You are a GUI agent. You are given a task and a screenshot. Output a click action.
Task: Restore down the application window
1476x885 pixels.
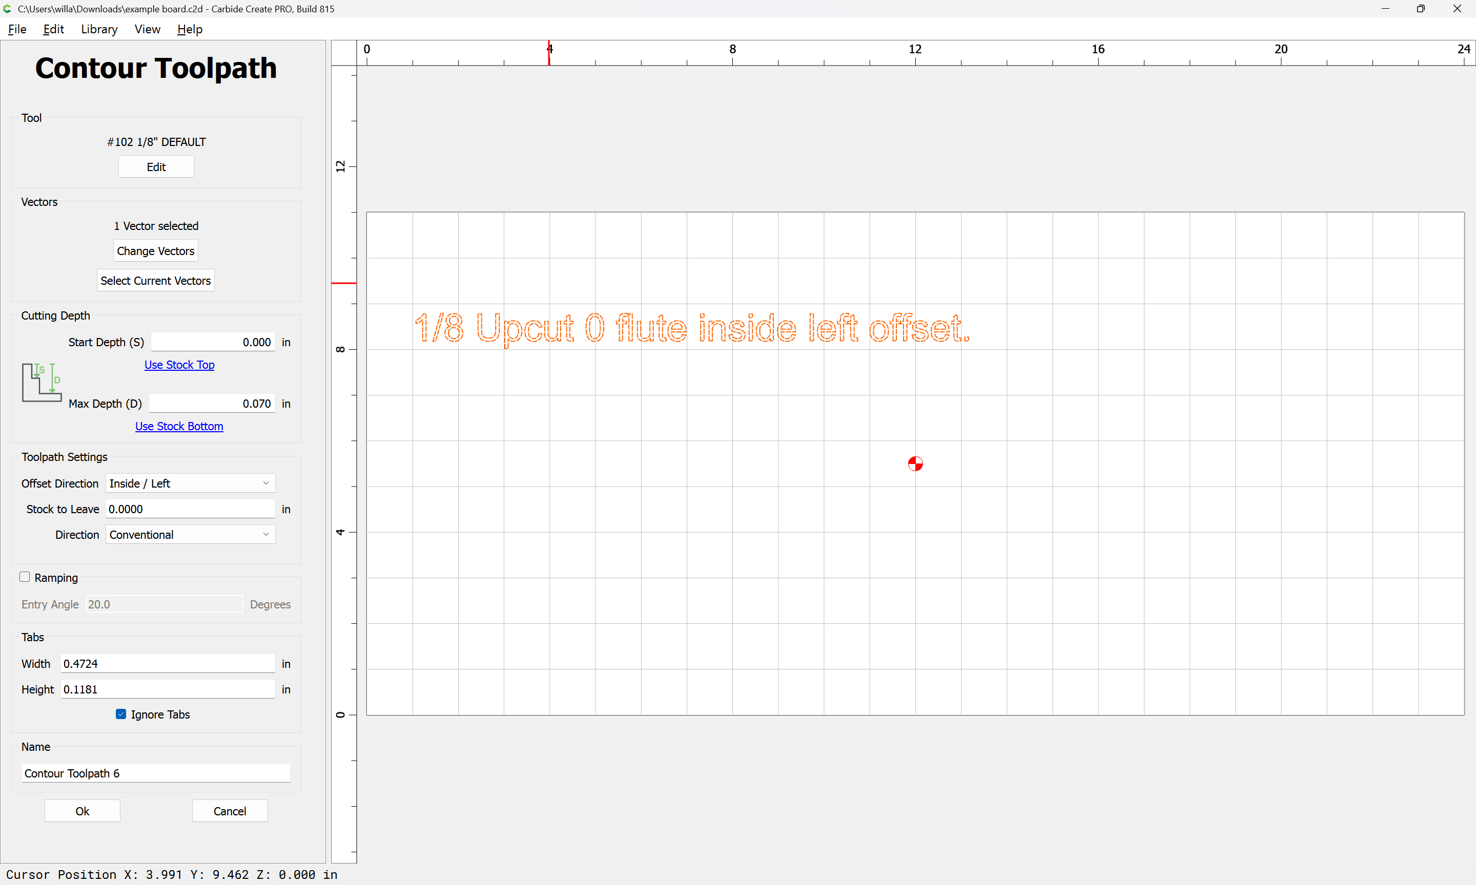(x=1421, y=8)
